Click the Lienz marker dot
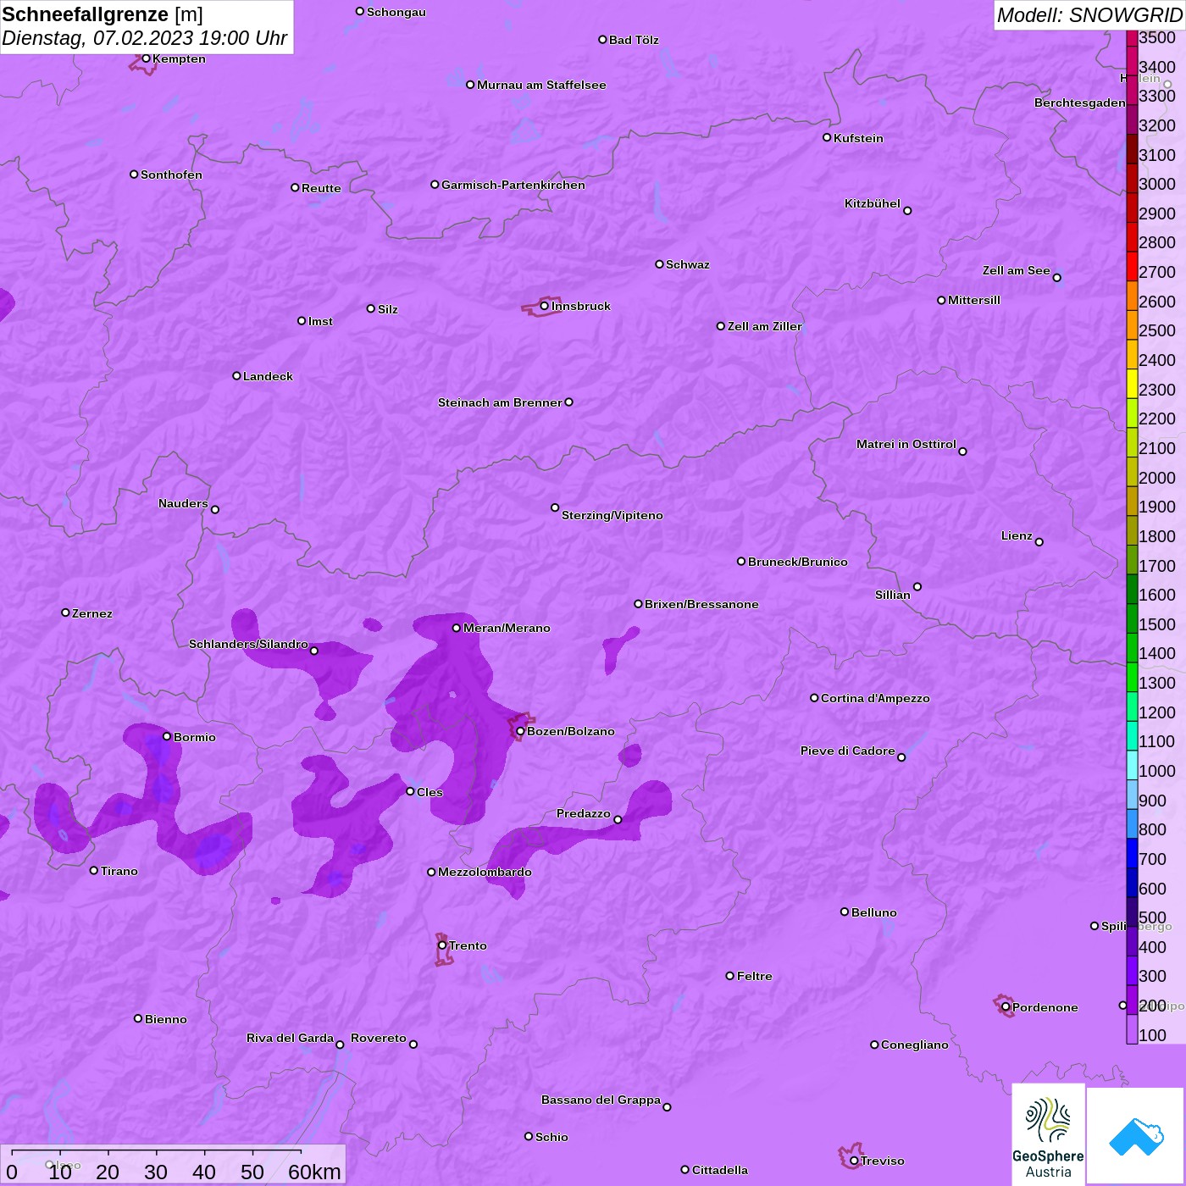This screenshot has height=1186, width=1186. pyautogui.click(x=1039, y=542)
